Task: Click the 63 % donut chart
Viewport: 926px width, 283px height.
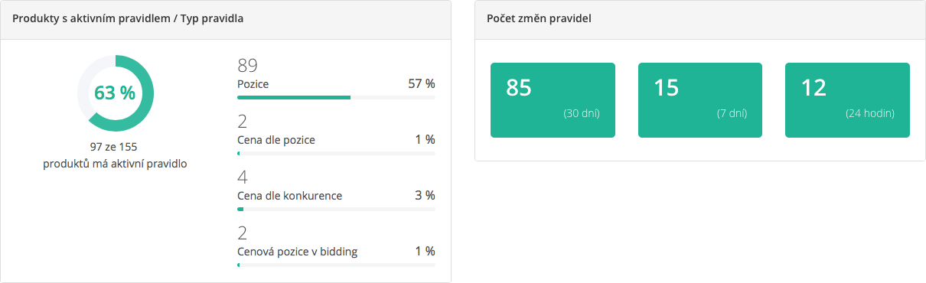Action: [x=116, y=93]
